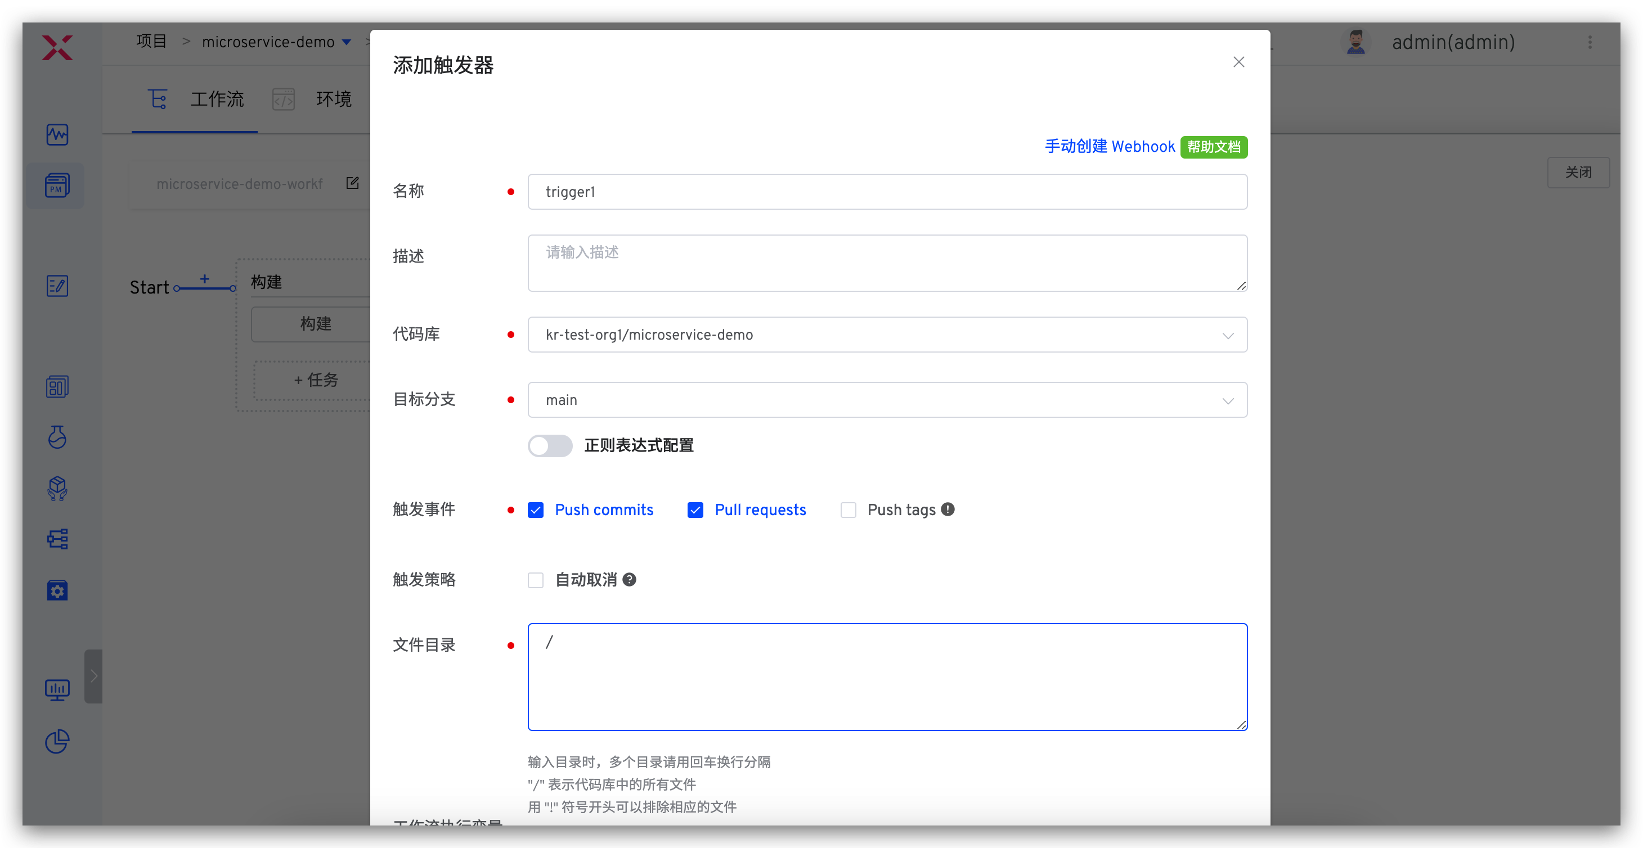
Task: Open the delivery package sidebar icon
Action: pos(57,489)
